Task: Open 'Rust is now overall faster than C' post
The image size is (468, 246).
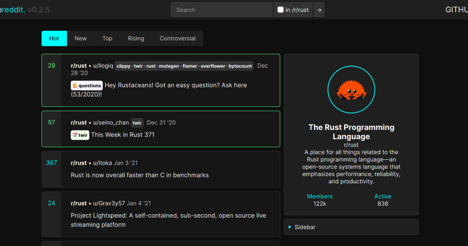Action: tap(140, 175)
